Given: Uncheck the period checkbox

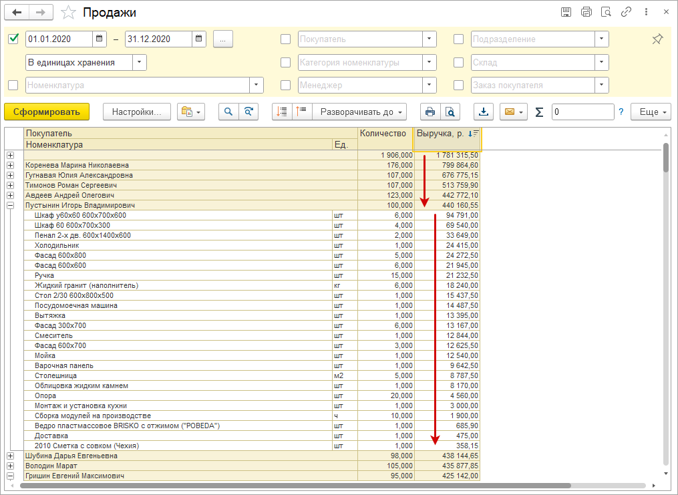Looking at the screenshot, I should [x=13, y=39].
